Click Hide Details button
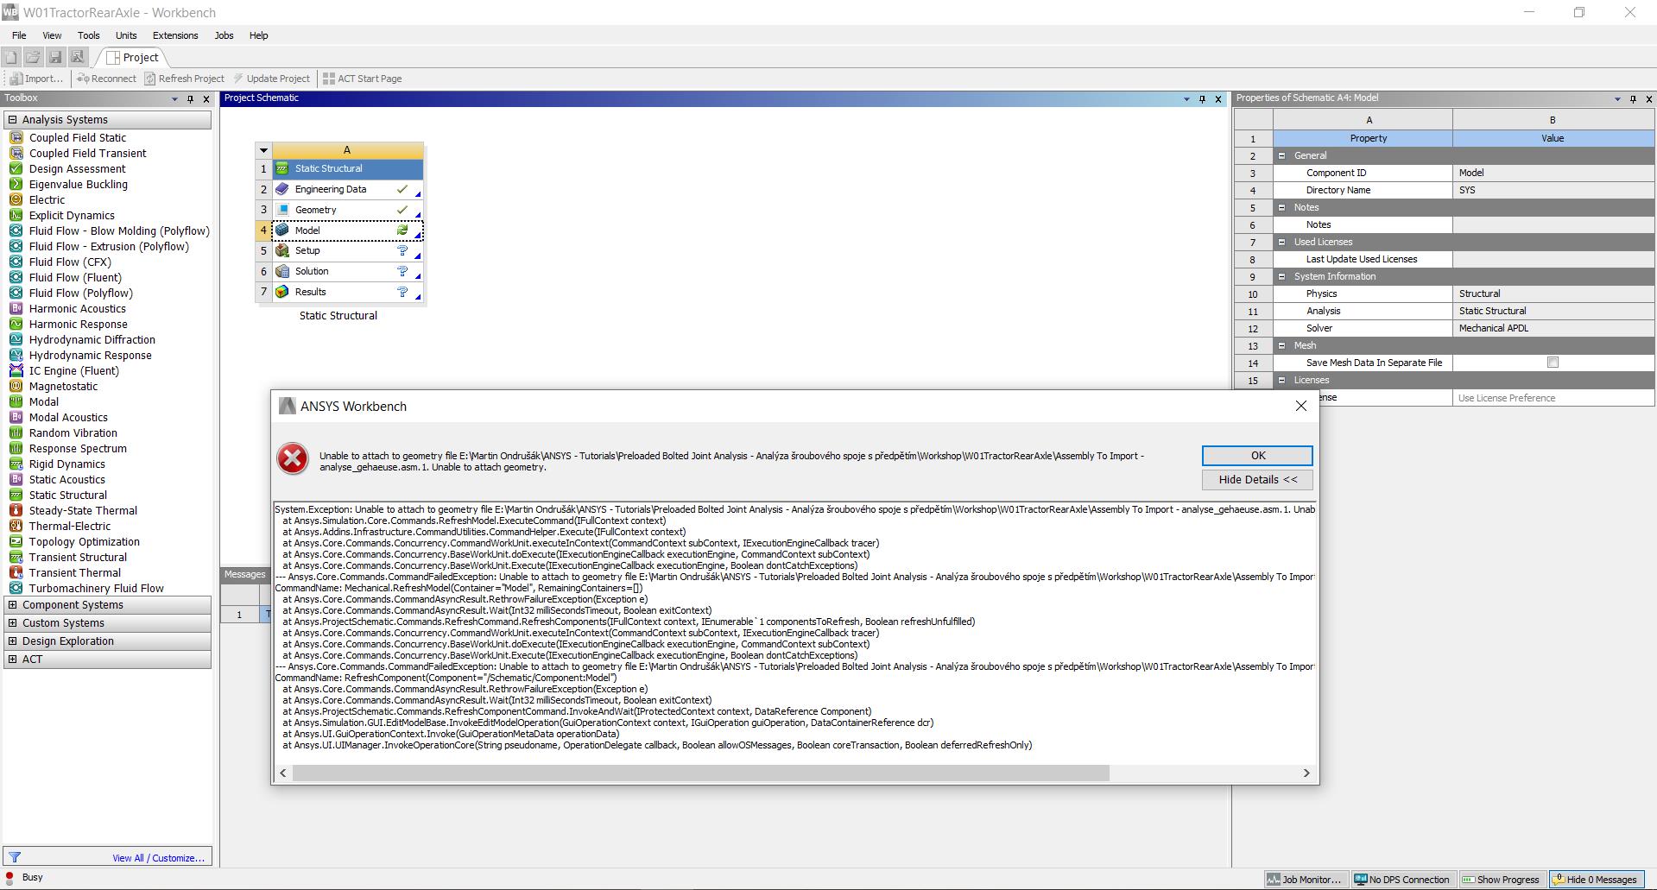 tap(1257, 480)
